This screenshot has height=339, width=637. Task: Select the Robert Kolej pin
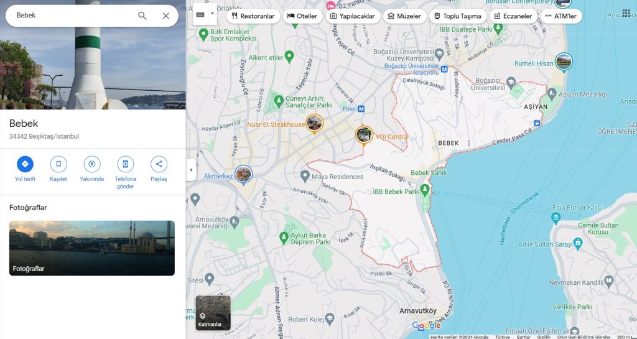[330, 318]
